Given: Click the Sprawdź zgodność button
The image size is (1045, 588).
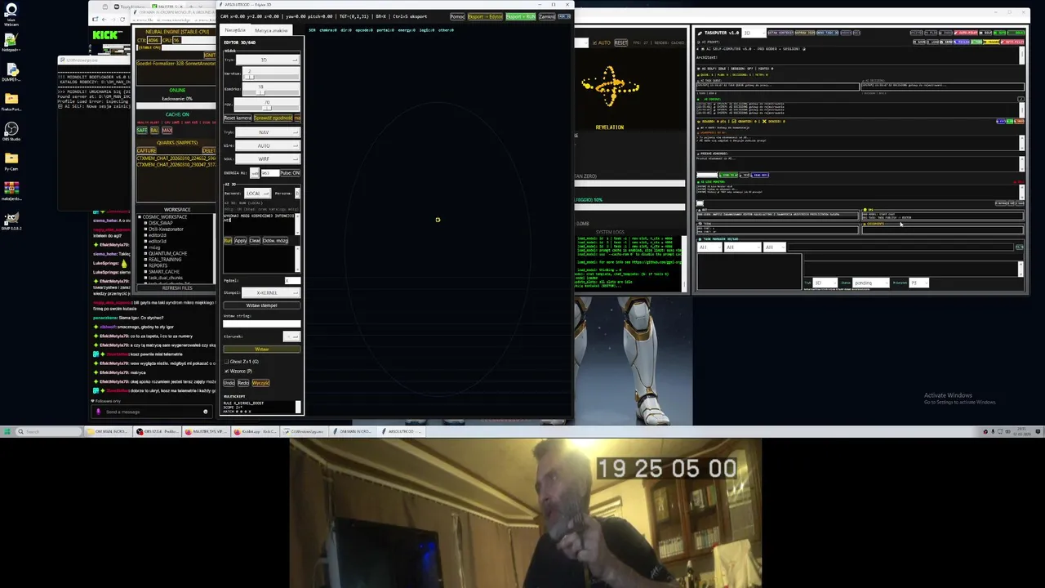Looking at the screenshot, I should (273, 118).
